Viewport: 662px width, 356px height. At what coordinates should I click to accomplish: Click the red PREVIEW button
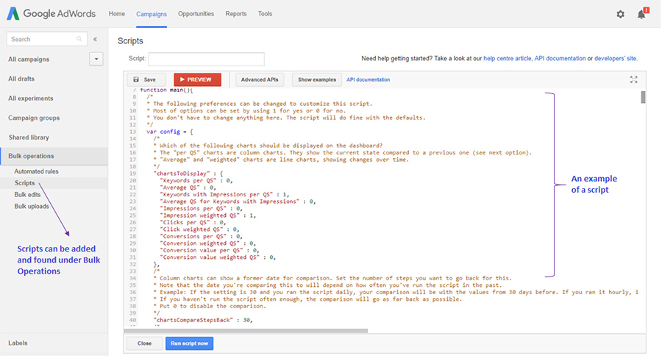(197, 79)
